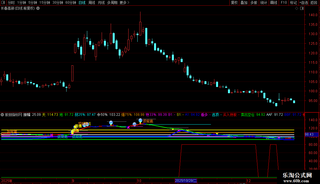This screenshot has width=320, height=184.
Task: Open the F10 company info
Action: click(x=283, y=3)
